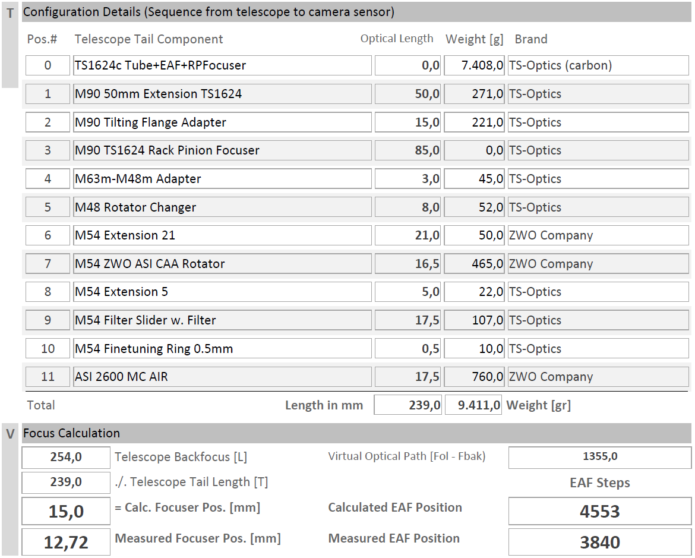Select position number 6 cell
This screenshot has height=558, width=695.
[x=48, y=235]
